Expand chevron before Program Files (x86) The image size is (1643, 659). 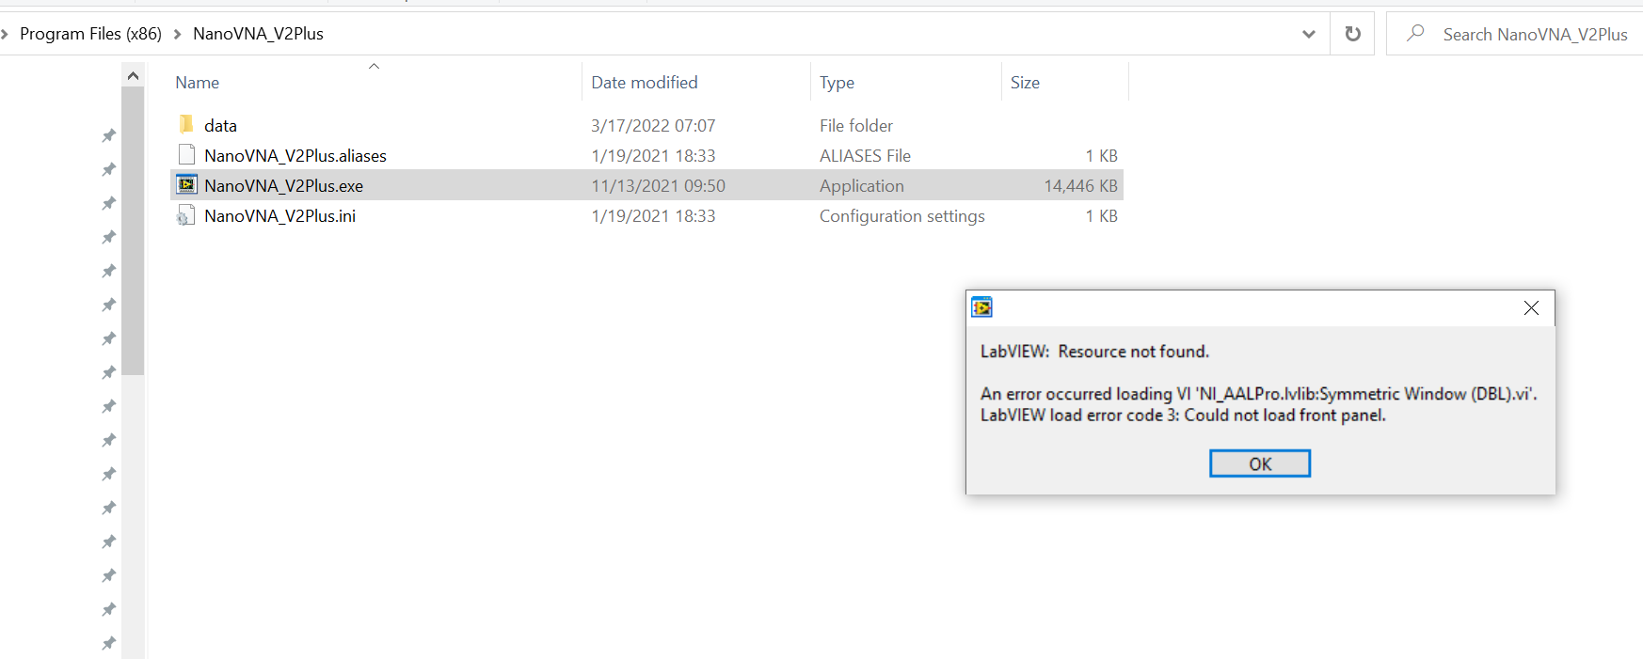(4, 34)
